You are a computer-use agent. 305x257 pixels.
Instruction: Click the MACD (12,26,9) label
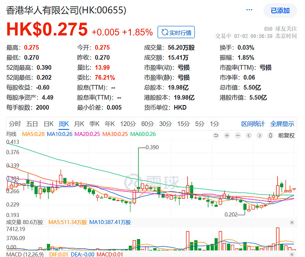click(25, 254)
